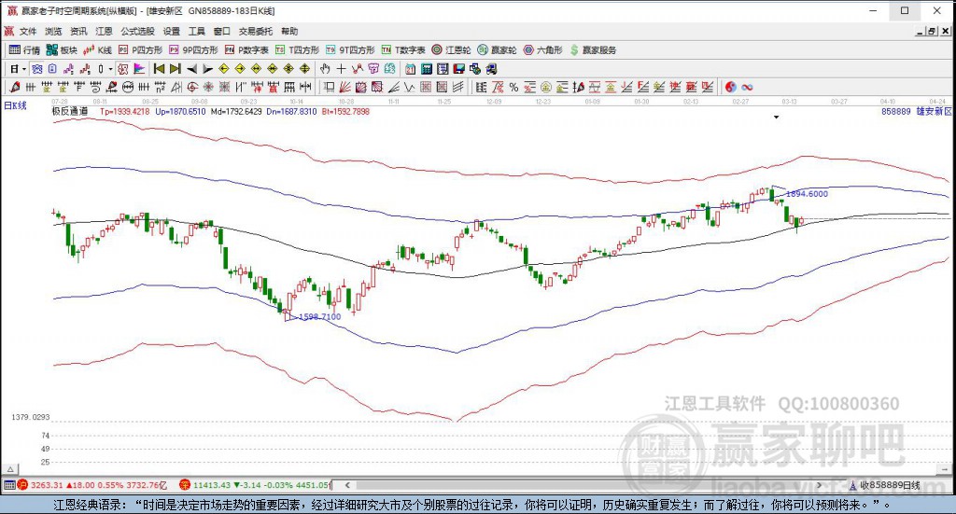Click the parallel lines tool icon

click(457, 87)
